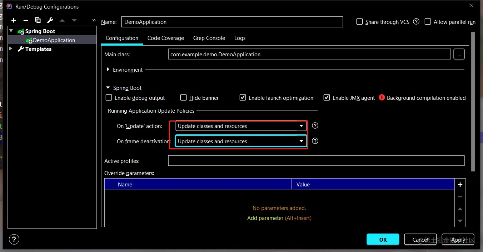Click the Name input field
Image resolution: width=483 pixels, height=252 pixels.
click(232, 22)
